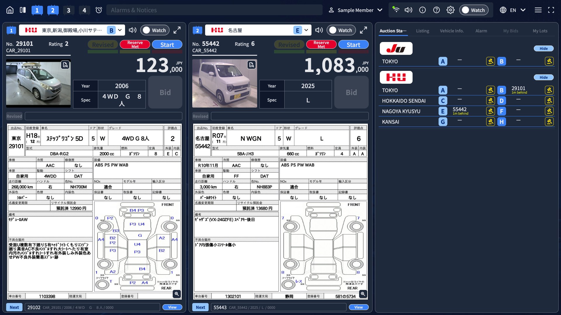Toggle Watch switch in panel 2

click(x=341, y=30)
